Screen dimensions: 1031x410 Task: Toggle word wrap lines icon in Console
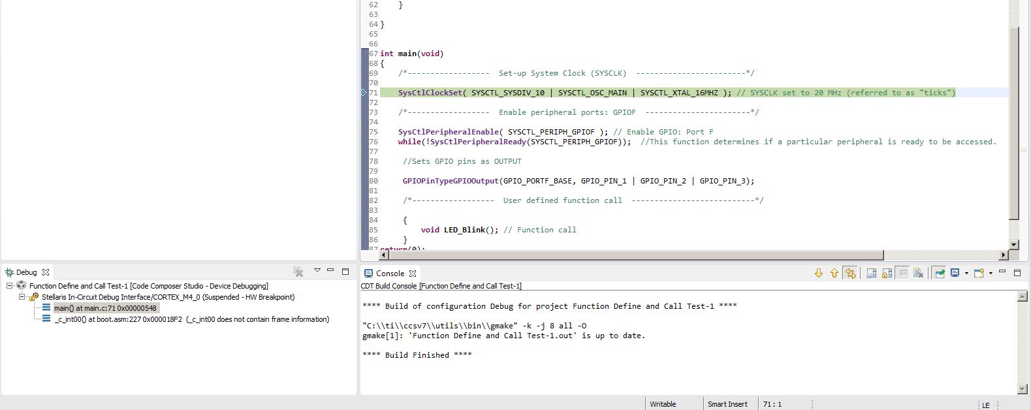[x=902, y=273]
